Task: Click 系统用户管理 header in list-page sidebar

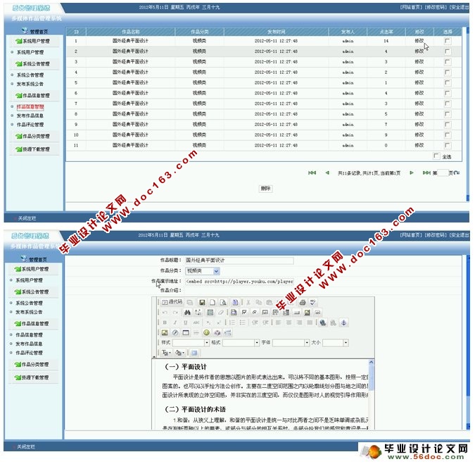Action: click(33, 41)
